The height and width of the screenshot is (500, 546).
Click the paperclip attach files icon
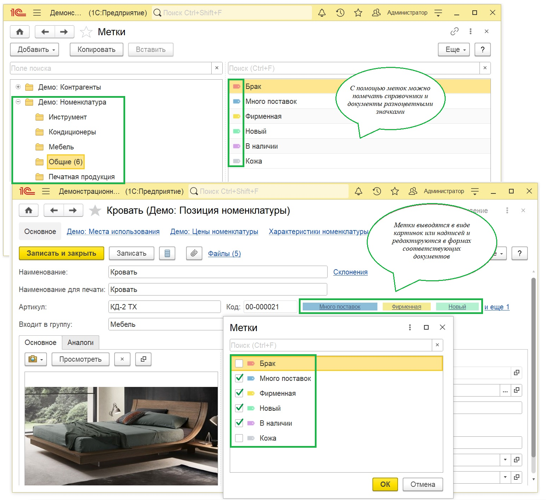[x=194, y=253]
